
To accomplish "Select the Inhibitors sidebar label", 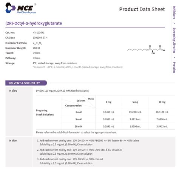I will [174, 12].
